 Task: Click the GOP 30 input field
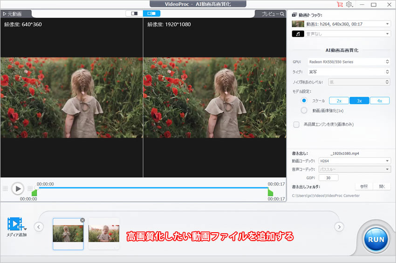(328, 178)
